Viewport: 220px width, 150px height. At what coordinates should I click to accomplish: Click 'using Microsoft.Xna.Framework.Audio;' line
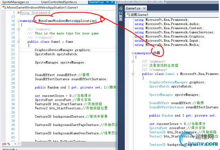pos(167,24)
